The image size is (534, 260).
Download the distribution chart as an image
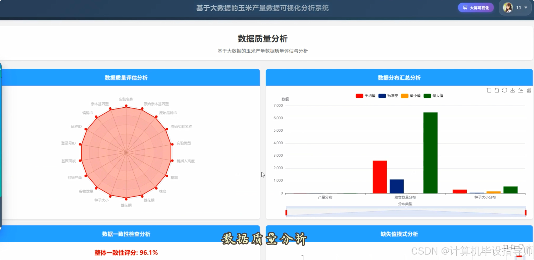(513, 90)
